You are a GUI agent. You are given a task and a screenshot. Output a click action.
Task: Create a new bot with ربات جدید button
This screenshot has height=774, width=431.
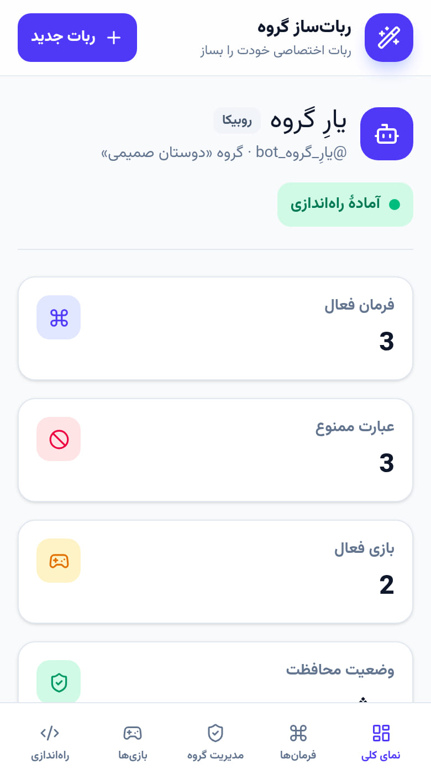tap(77, 38)
